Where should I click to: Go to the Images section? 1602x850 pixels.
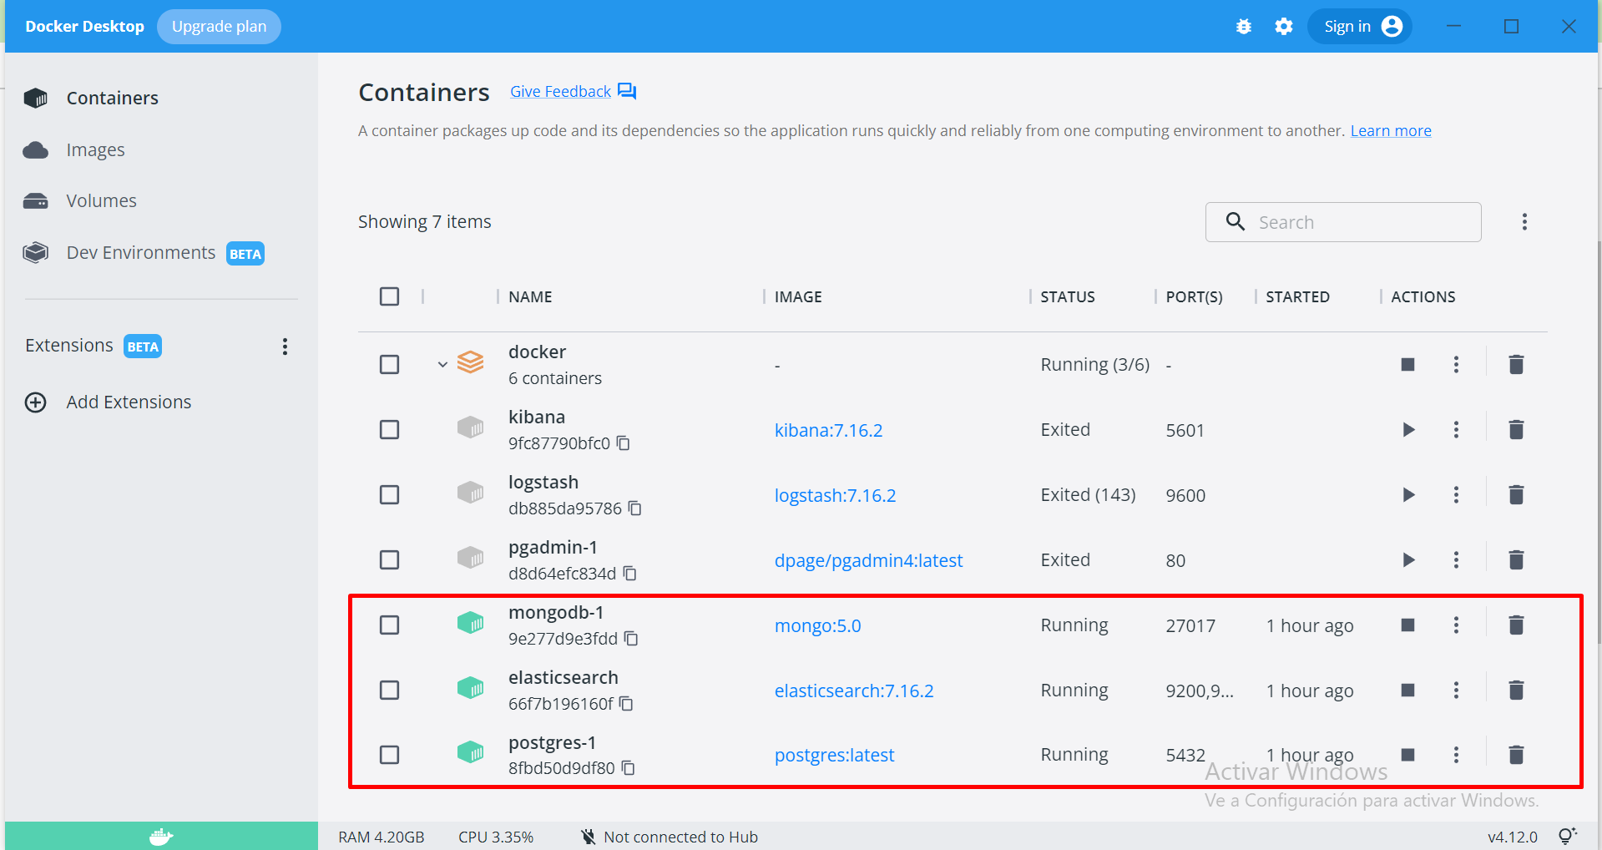click(x=95, y=150)
